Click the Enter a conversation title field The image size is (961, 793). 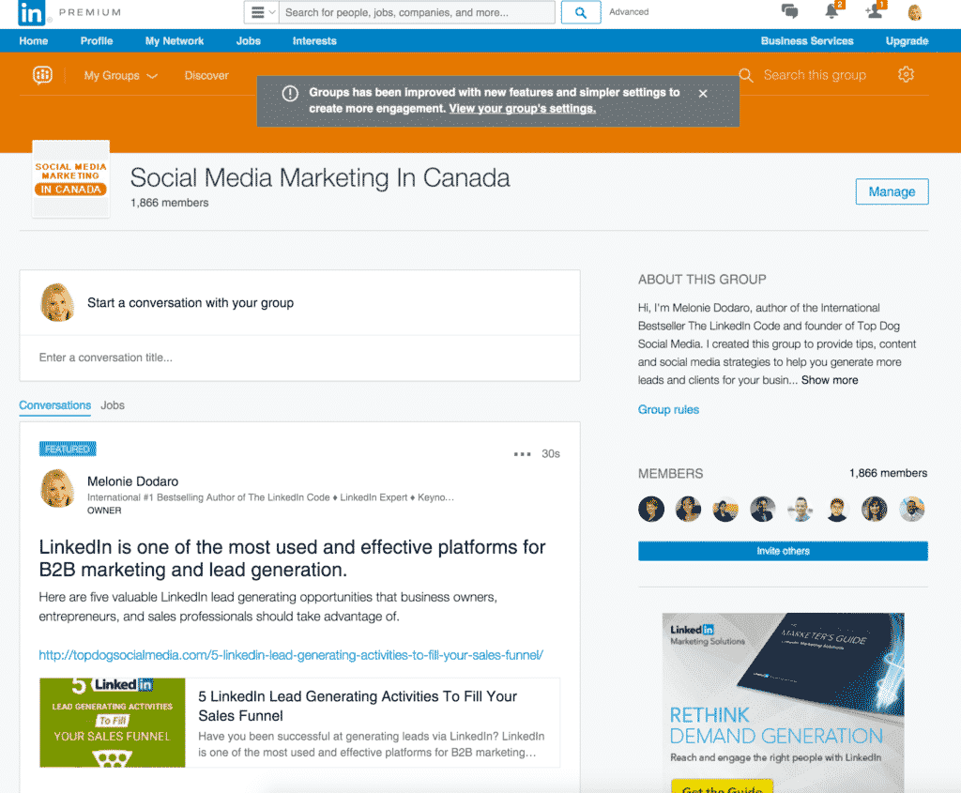(299, 358)
